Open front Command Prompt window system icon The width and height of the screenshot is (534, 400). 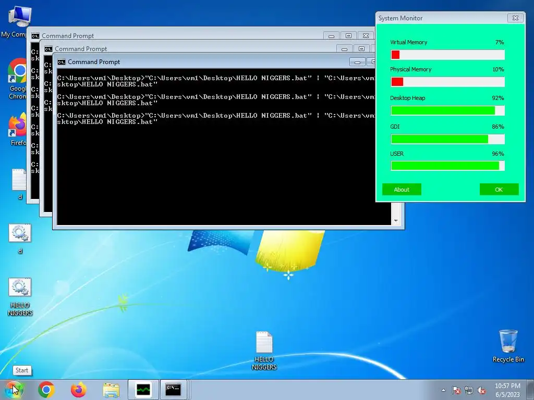62,62
